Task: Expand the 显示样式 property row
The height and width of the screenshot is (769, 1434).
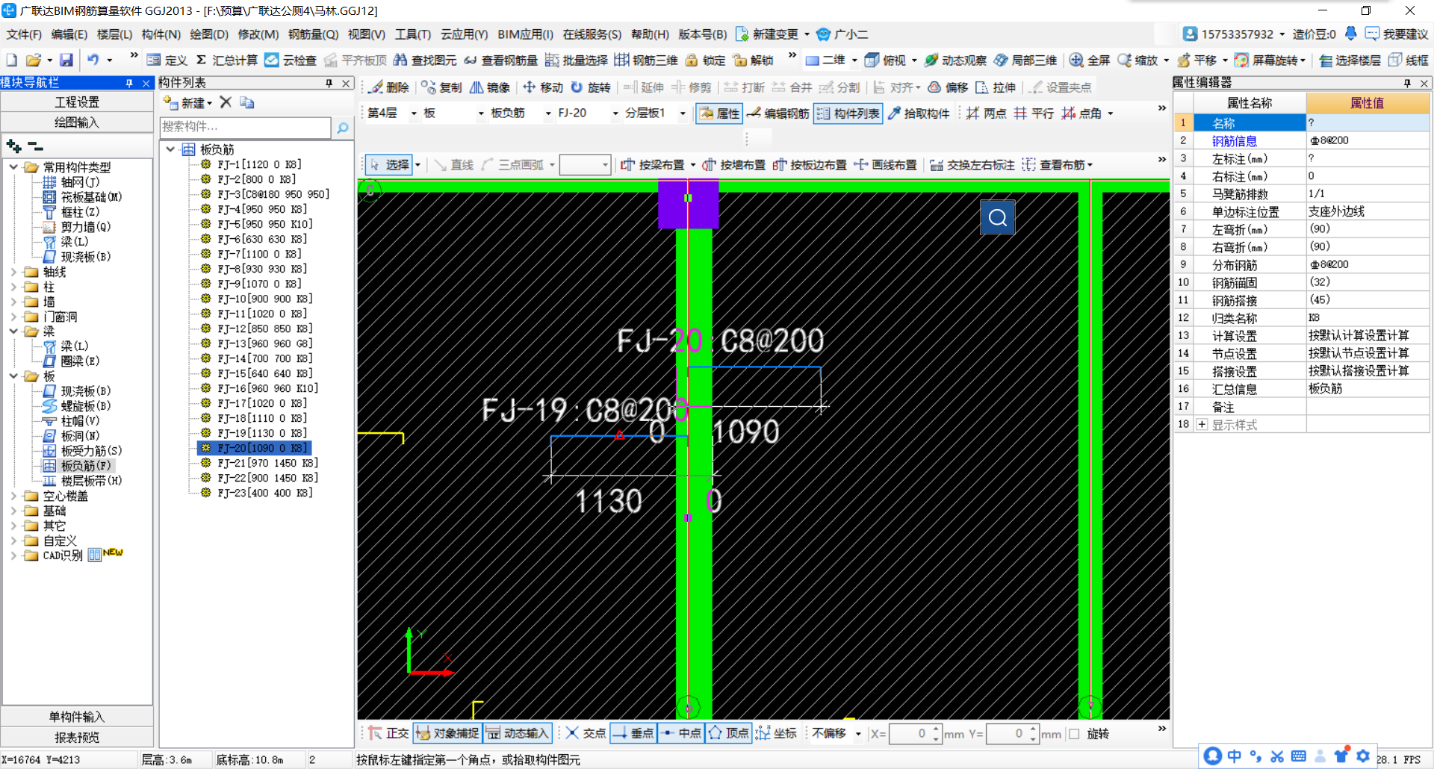Action: point(1202,424)
